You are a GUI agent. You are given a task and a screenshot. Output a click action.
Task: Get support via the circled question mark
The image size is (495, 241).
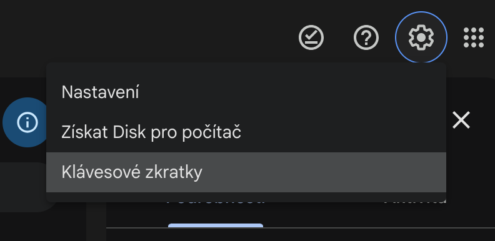366,37
